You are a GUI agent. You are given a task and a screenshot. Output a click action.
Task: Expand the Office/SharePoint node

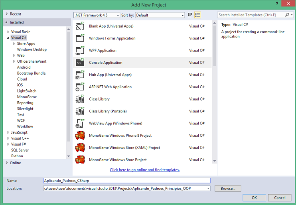(x=14, y=61)
